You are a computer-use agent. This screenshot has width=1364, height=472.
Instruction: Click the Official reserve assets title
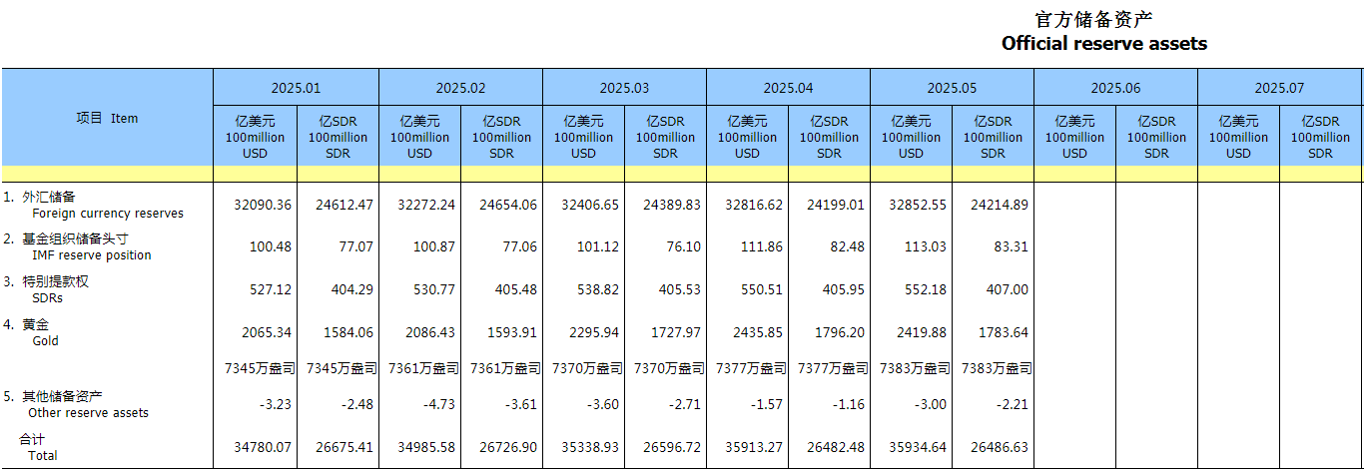tap(1103, 43)
